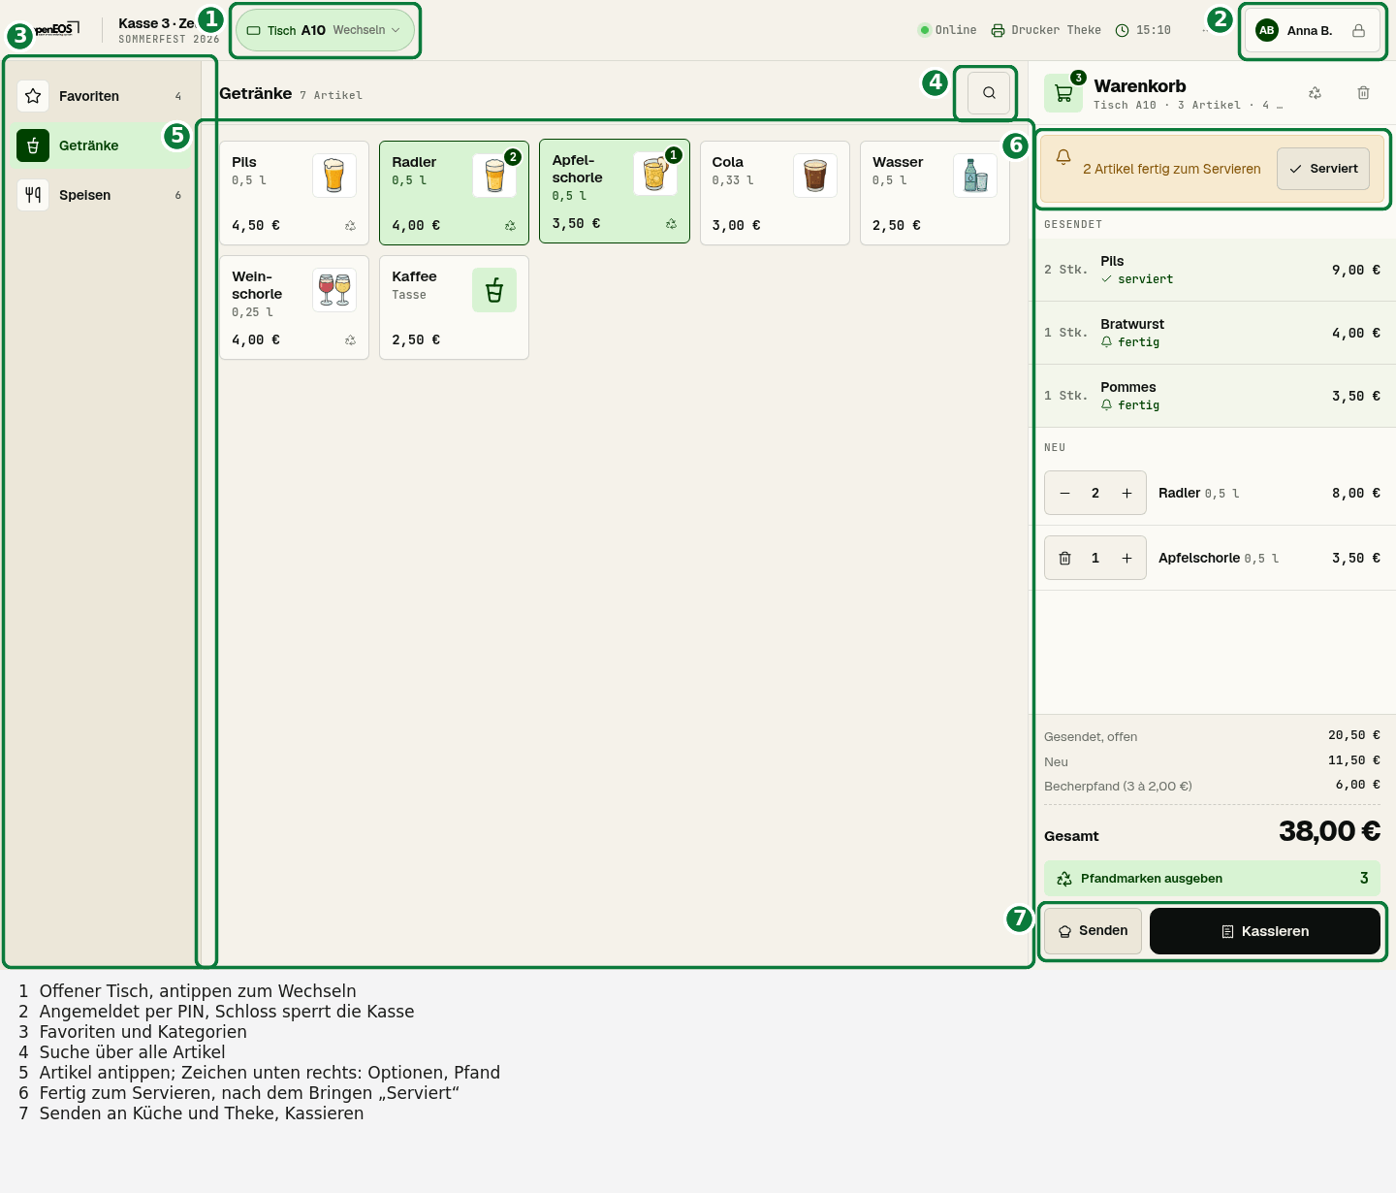Click the recycle Pfand icon in Warenkorb header
1396x1193 pixels.
coord(1315,93)
